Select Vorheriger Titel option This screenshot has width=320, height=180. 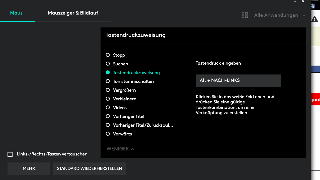[108, 116]
